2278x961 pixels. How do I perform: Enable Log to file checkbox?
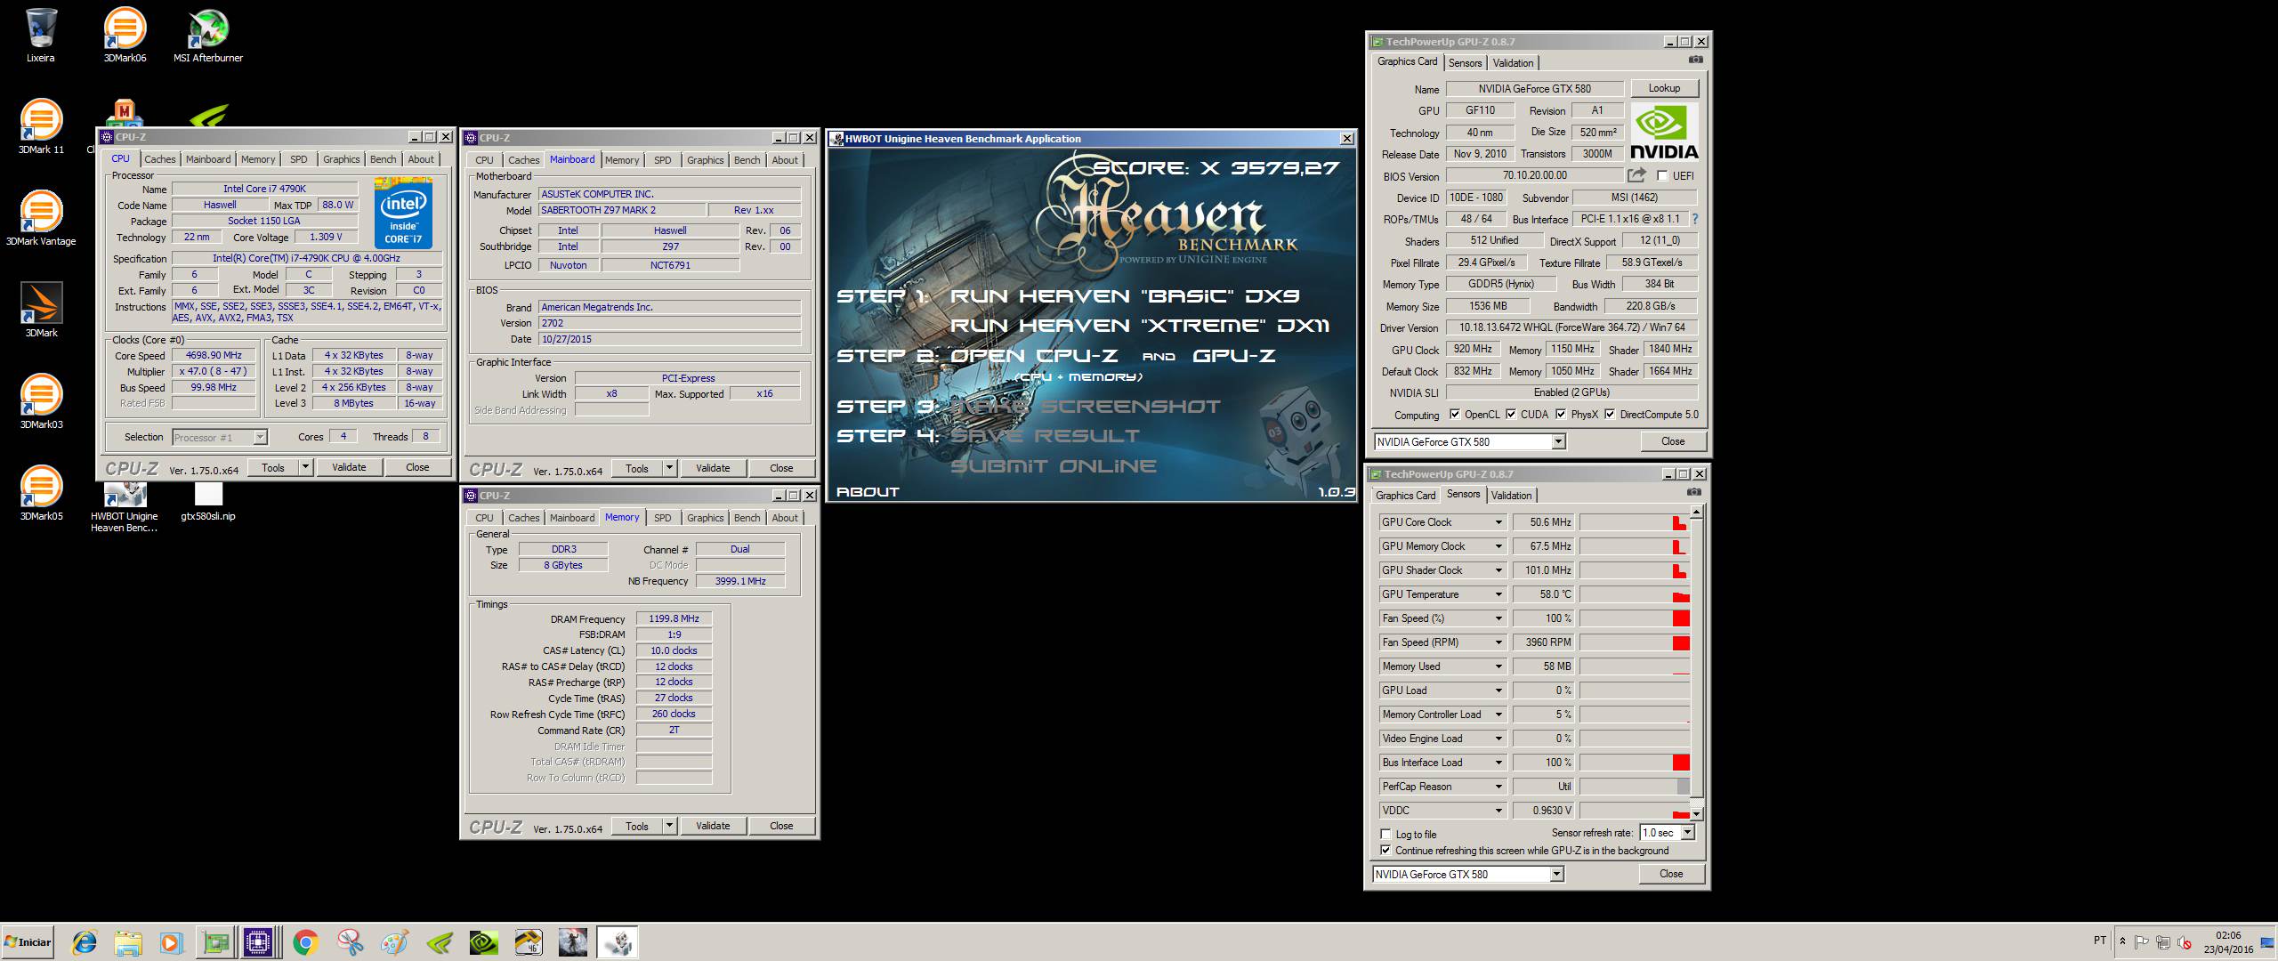point(1385,835)
